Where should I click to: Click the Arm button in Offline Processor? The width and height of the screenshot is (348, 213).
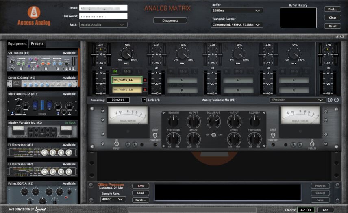click(x=141, y=186)
